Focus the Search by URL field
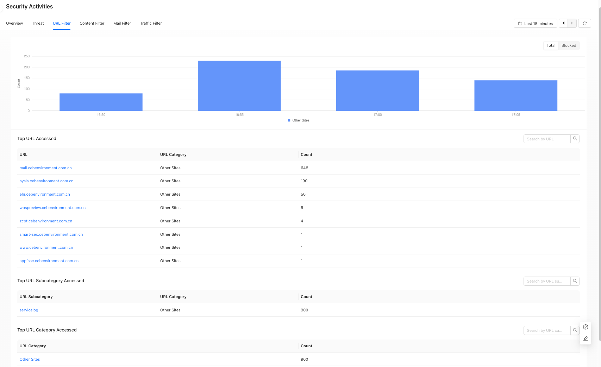 click(547, 139)
